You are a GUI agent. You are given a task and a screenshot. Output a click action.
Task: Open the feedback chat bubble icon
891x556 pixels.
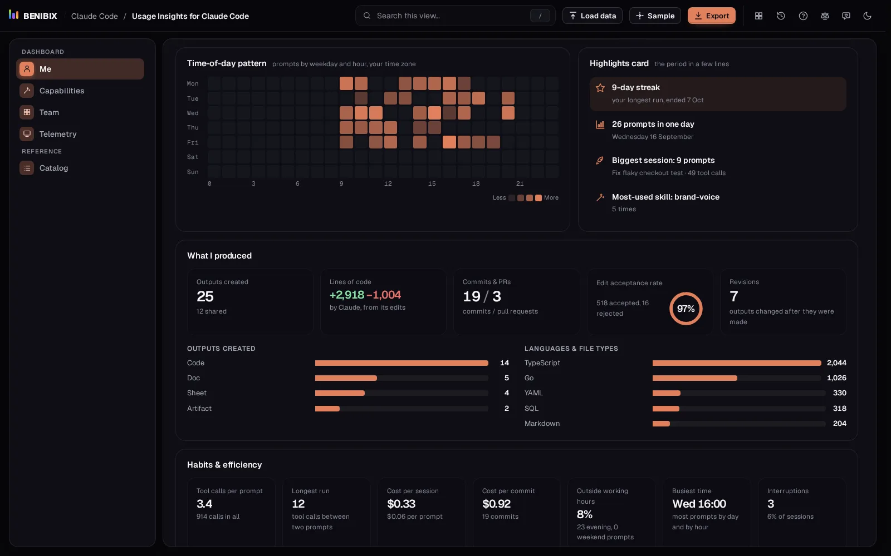tap(846, 16)
